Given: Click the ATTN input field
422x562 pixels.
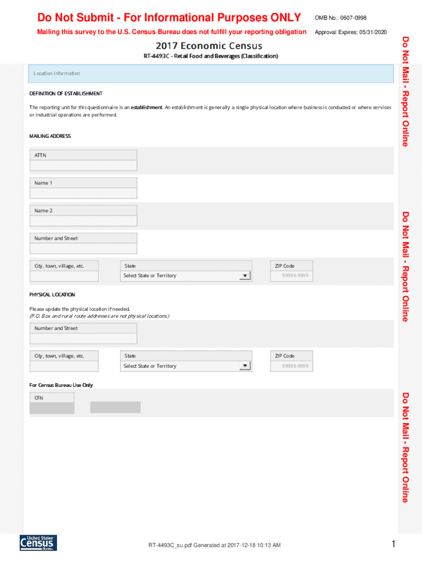Looking at the screenshot, I should tap(83, 166).
